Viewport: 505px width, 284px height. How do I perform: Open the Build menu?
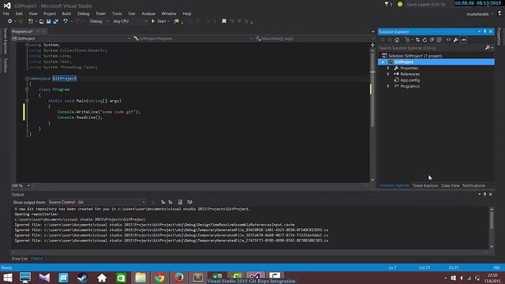coord(66,13)
